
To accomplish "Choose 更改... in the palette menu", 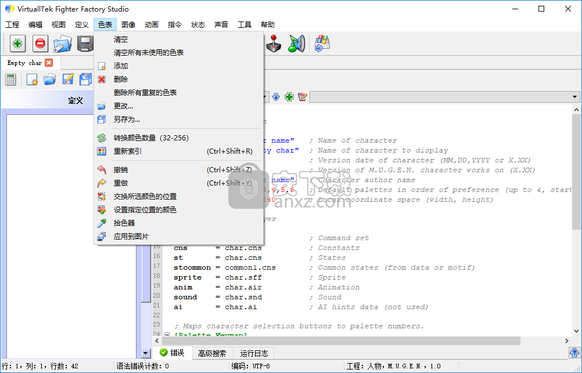I will [x=178, y=106].
